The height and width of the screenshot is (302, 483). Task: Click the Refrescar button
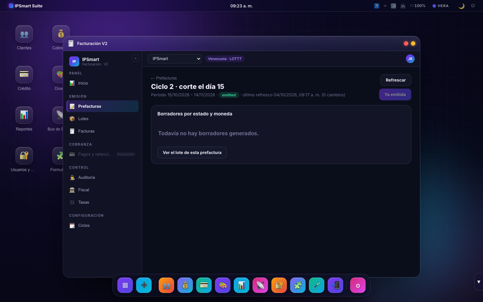[396, 80]
